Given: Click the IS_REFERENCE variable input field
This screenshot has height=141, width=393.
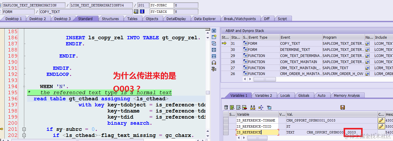Looking at the screenshot, I should tap(257, 132).
